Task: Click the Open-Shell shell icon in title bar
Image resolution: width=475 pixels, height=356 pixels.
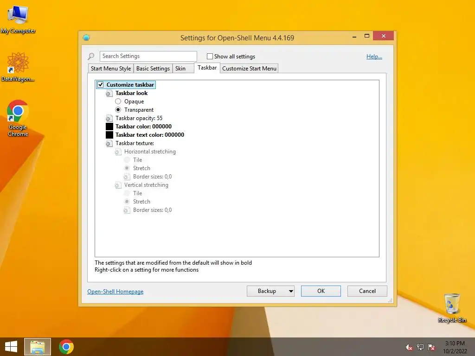Action: point(86,38)
